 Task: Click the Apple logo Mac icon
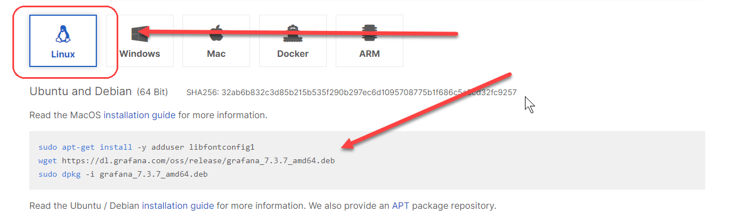click(x=216, y=33)
